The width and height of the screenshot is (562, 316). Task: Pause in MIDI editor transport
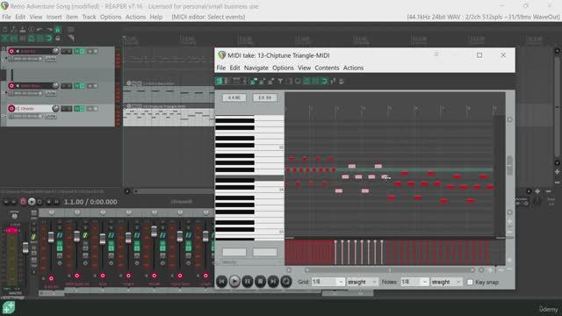click(x=248, y=282)
